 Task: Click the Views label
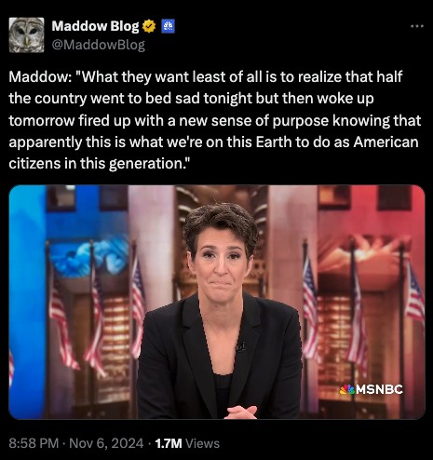pos(202,443)
